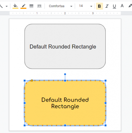Click the bottom-center resize handle
Screen dimensions: 132x133
[x=65, y=125]
